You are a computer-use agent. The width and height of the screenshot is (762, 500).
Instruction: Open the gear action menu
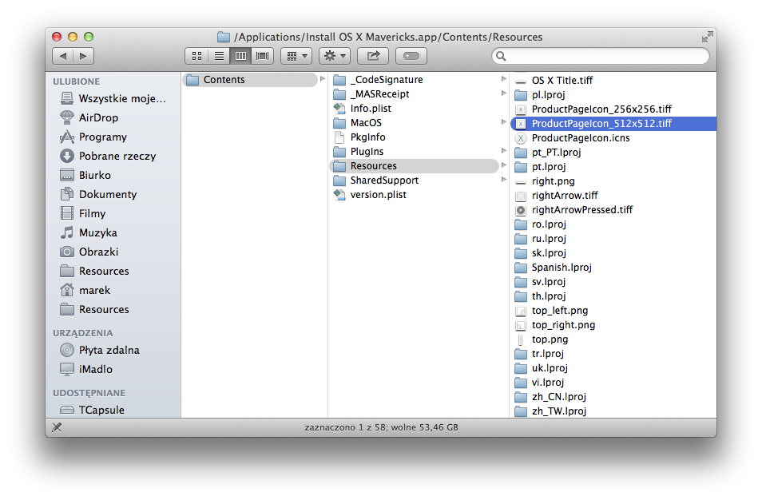[334, 56]
